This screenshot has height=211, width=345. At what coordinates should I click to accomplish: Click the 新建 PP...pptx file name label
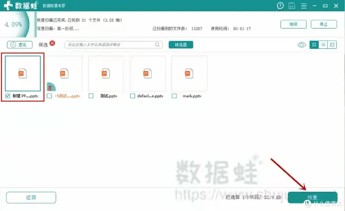(26, 96)
